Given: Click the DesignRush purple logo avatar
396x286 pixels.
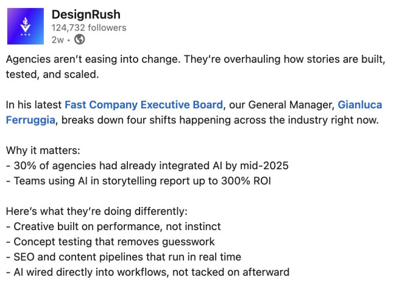Looking at the screenshot, I should [x=26, y=26].
